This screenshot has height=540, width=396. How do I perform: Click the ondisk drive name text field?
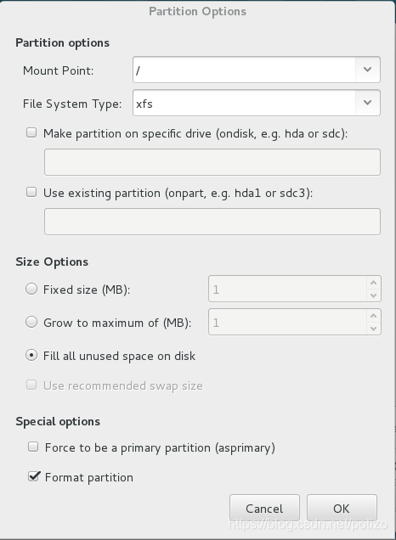pos(212,162)
